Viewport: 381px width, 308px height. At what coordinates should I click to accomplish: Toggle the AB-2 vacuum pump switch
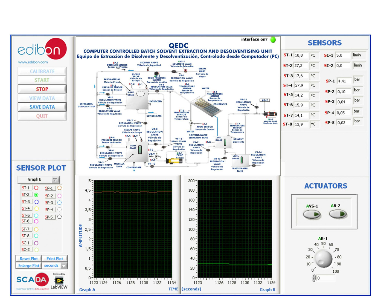338,214
